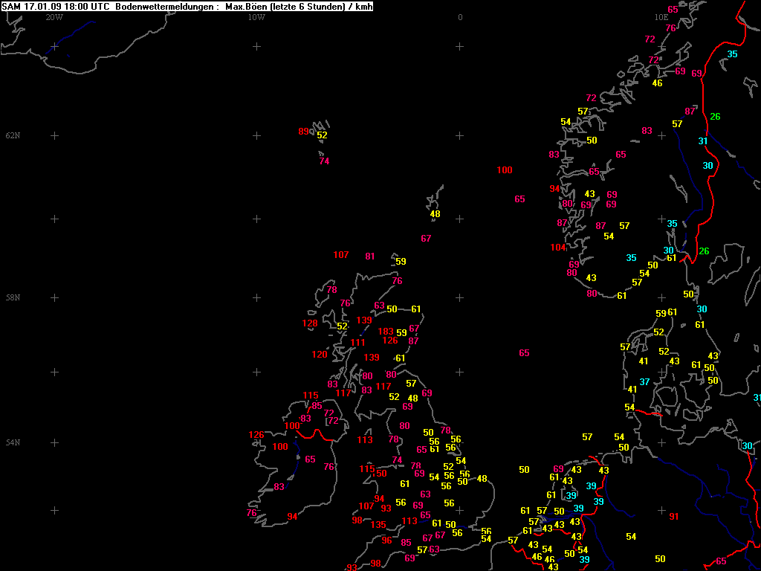Viewport: 761px width, 571px height.
Task: Click the 10W longitude label
Action: click(x=256, y=18)
